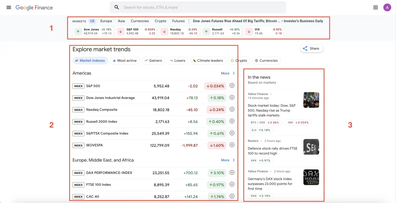Open the IBOVESPA row
396x203 pixels.
click(154, 145)
